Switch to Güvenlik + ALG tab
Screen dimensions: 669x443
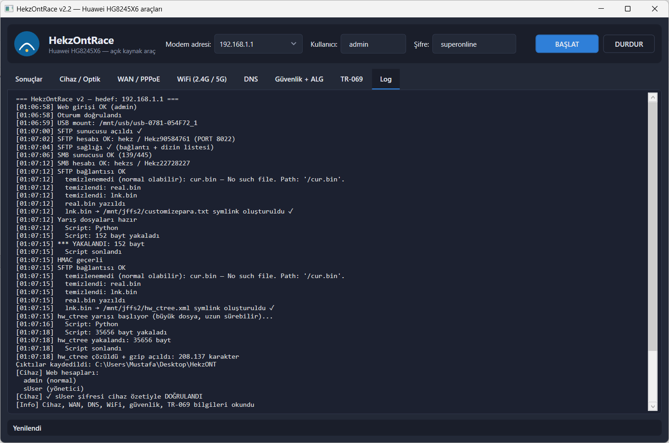point(299,79)
